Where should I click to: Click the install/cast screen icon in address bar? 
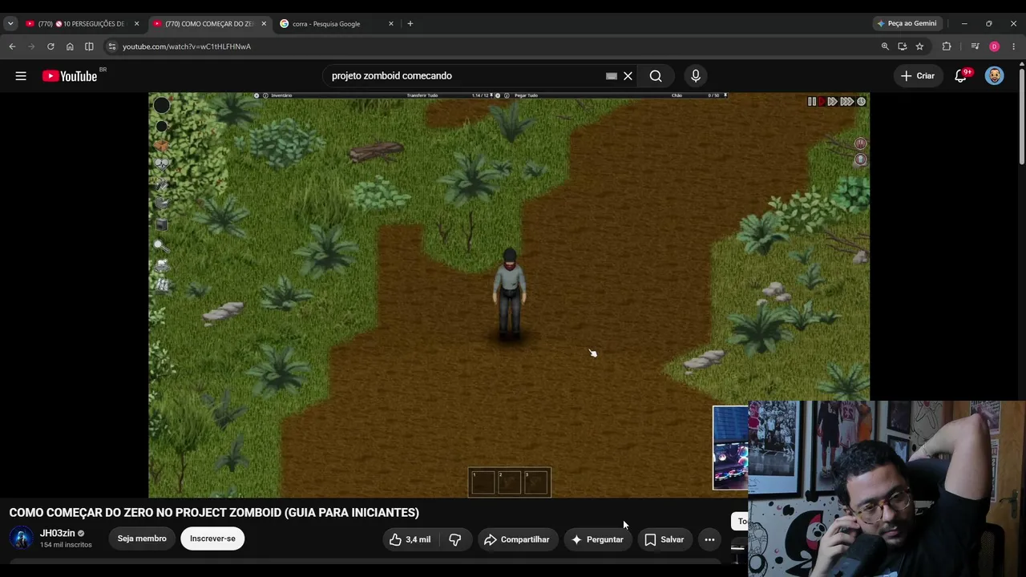[903, 46]
